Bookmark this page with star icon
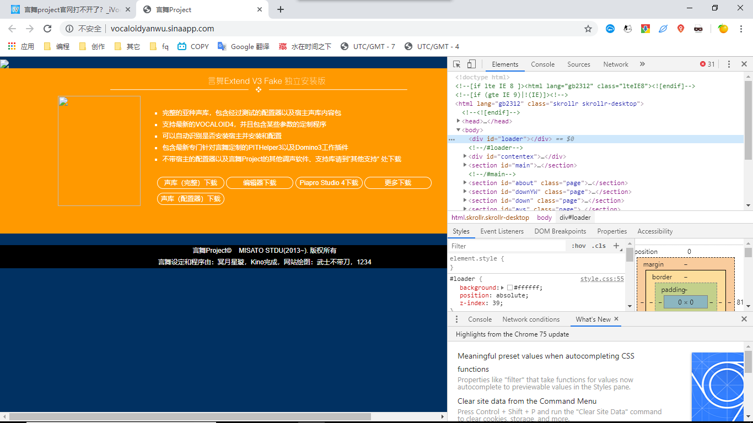The width and height of the screenshot is (753, 423). pyautogui.click(x=588, y=29)
